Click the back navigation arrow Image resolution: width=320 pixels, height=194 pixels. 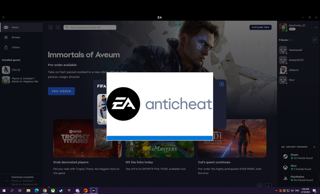[x=51, y=27]
